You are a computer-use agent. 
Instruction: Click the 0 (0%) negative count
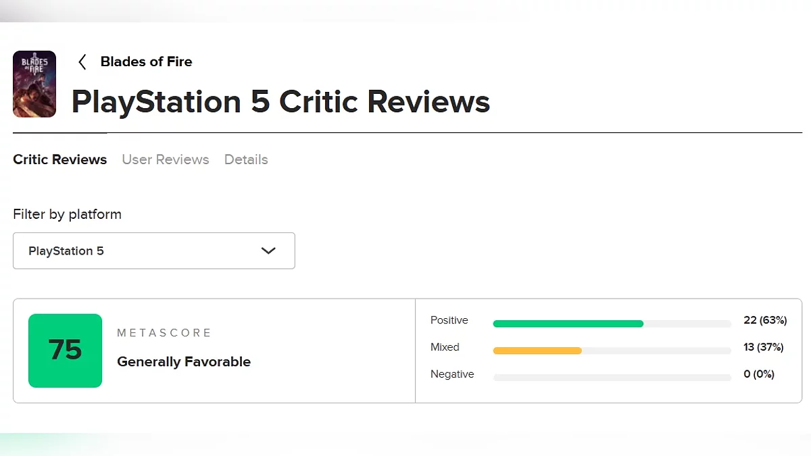pos(759,374)
